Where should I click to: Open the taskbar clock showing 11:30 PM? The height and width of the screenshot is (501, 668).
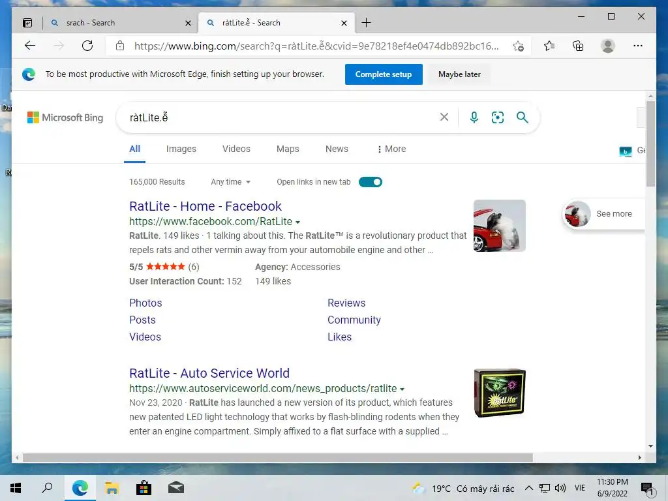(x=612, y=488)
